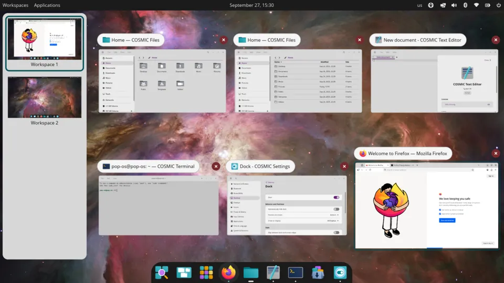504x283 pixels.
Task: Open COSMIC Files folder icon in dock
Action: (251, 273)
